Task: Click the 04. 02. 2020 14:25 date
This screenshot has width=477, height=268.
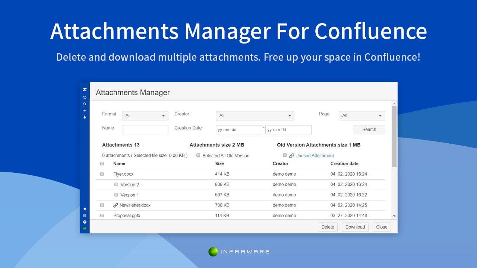Action: coord(349,205)
